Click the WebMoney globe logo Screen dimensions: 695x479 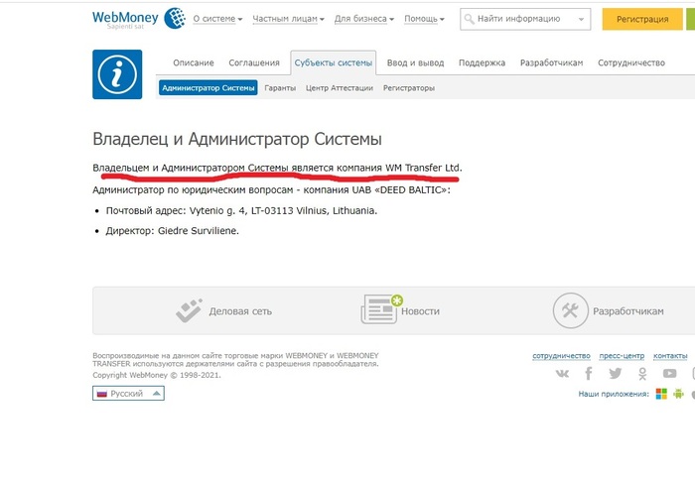pos(175,18)
